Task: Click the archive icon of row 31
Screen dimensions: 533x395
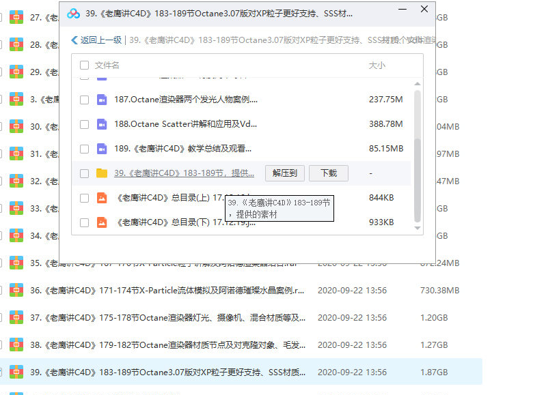Action: (x=16, y=153)
